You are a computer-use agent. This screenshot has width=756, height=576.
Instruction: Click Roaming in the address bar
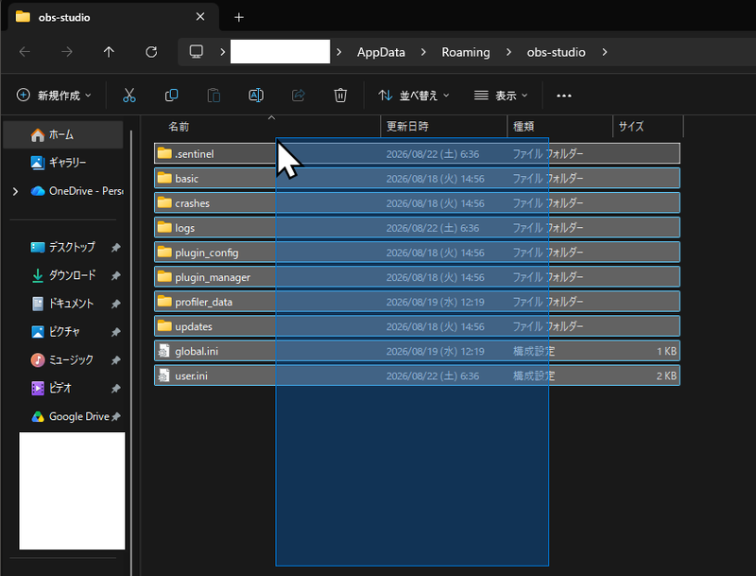point(466,52)
